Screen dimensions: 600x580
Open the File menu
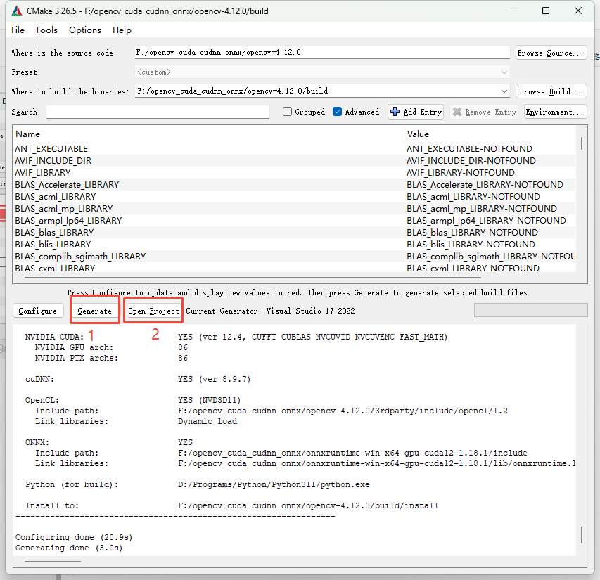point(18,30)
